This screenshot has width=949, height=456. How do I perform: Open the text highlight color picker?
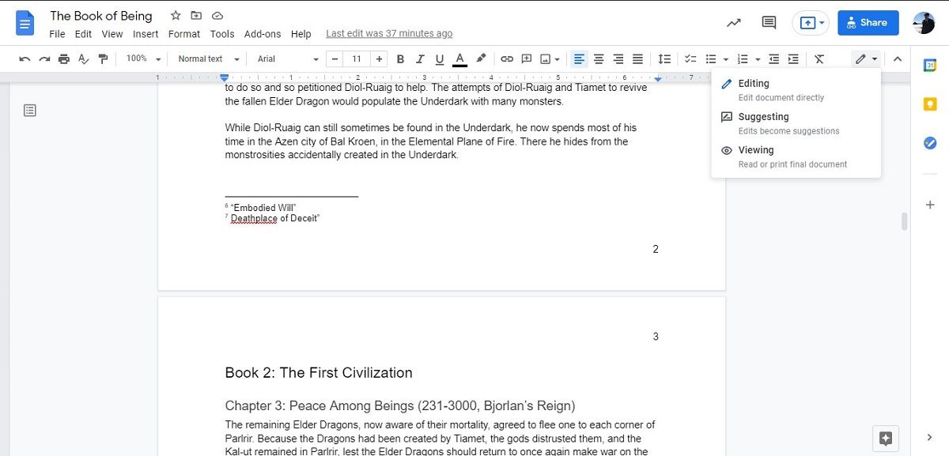click(x=481, y=59)
